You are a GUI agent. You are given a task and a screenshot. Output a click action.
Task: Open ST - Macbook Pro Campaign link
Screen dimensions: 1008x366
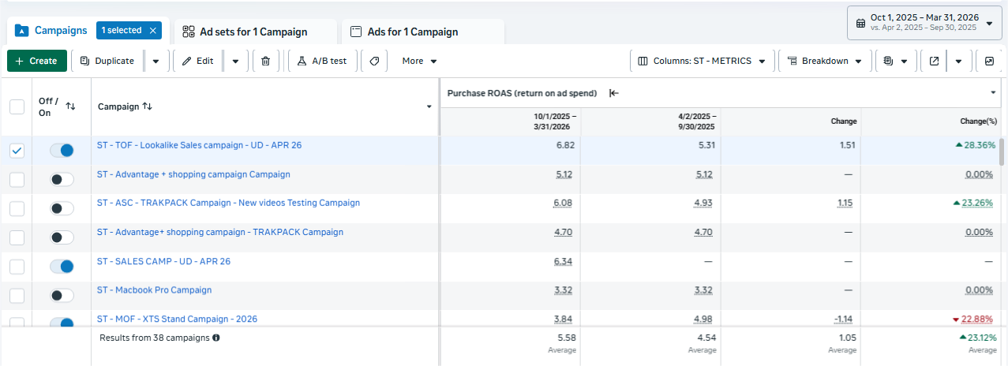[x=154, y=289]
